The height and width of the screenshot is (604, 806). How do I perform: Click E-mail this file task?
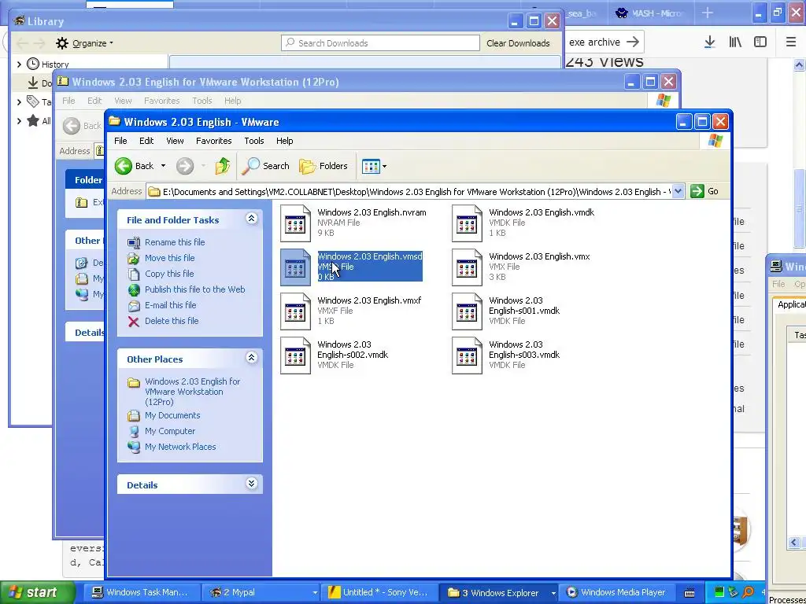(170, 305)
